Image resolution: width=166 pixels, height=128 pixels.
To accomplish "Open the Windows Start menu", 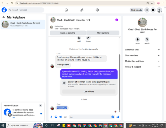I will 3,125.
